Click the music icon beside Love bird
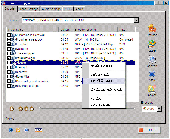The image size is (170, 139). 13,44
